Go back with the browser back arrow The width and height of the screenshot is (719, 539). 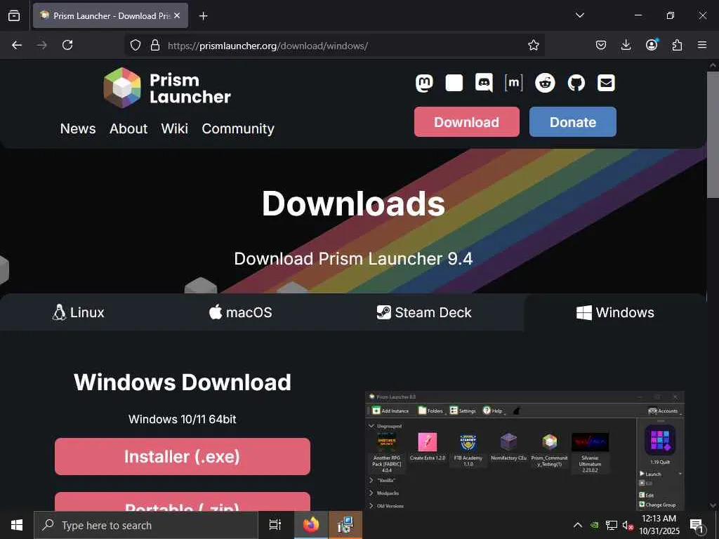17,45
